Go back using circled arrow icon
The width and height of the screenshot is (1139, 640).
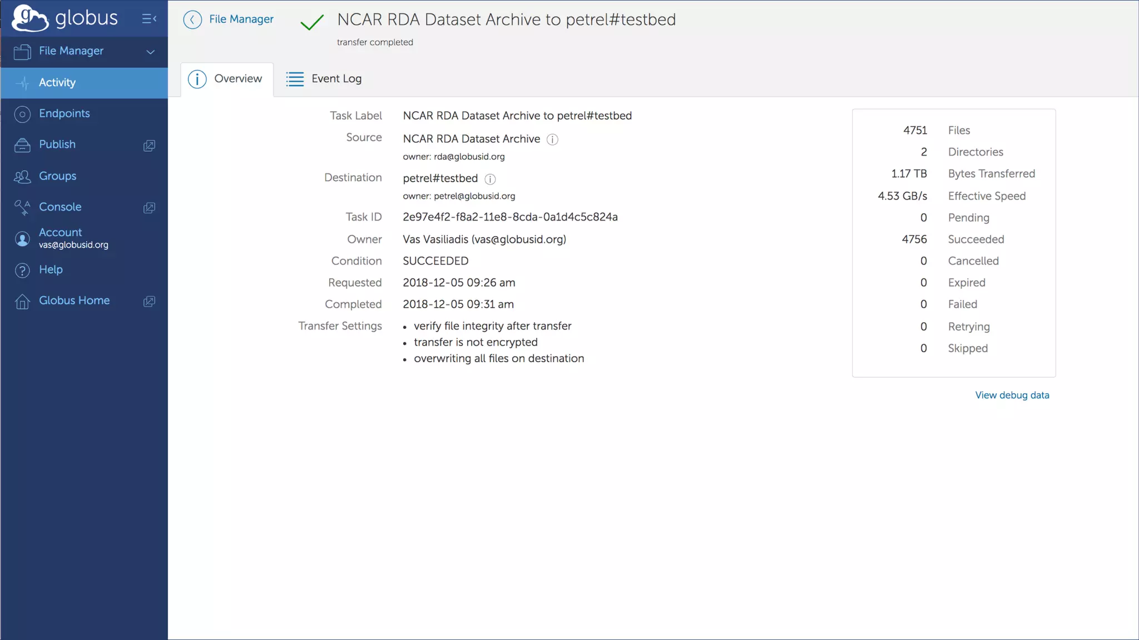coord(192,20)
